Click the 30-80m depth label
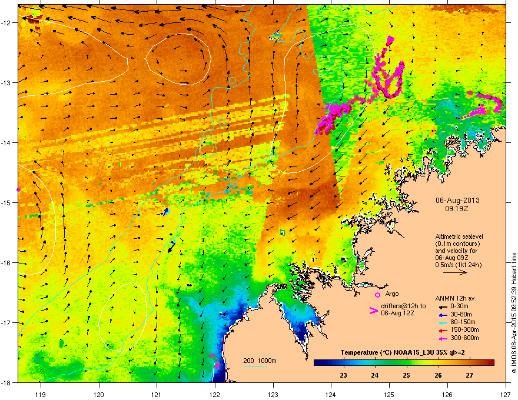 pos(461,314)
